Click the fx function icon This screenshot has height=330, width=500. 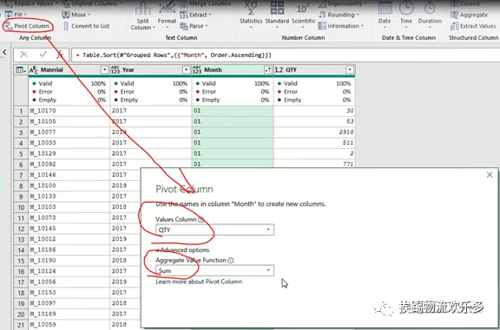(x=60, y=55)
